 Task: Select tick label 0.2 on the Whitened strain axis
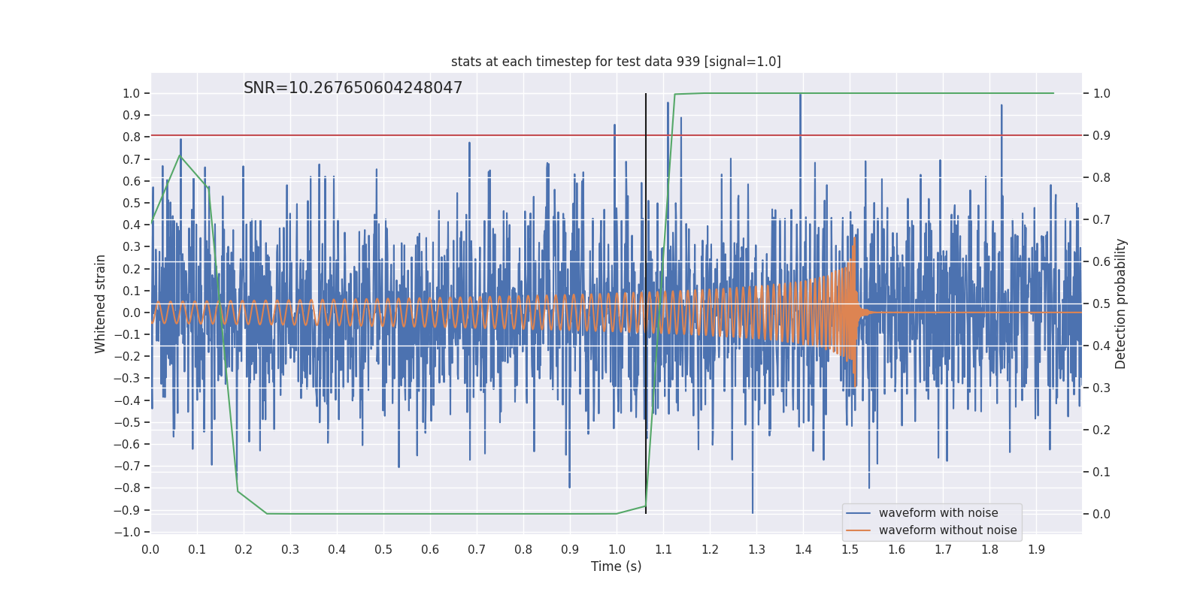click(132, 269)
